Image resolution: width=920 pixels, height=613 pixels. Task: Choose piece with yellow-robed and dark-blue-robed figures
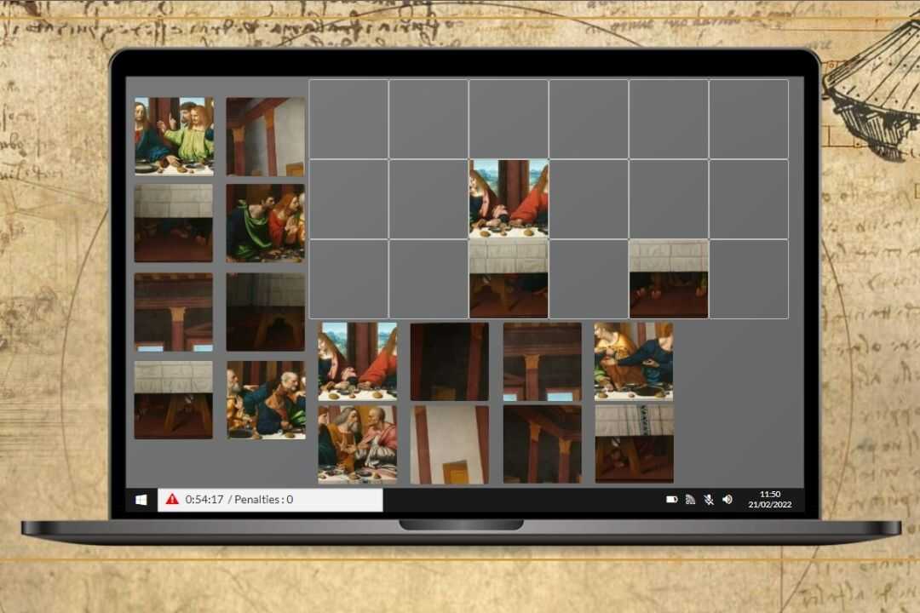[x=634, y=361]
